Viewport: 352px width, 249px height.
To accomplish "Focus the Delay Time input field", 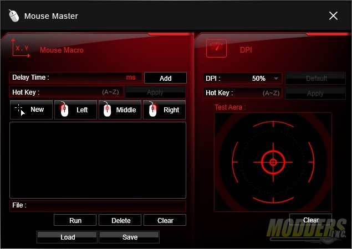I will (75, 77).
